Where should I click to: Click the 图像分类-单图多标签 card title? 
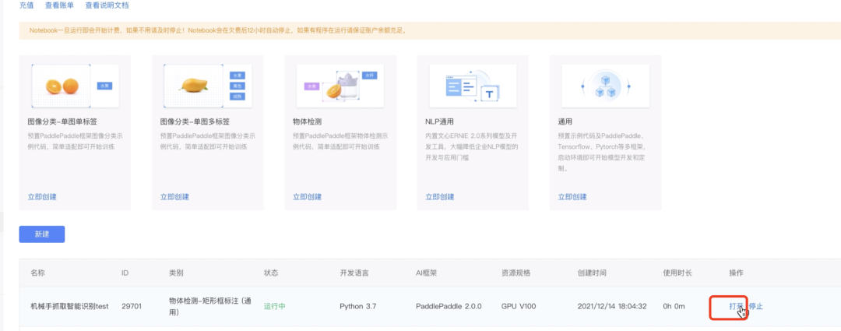[x=195, y=121]
